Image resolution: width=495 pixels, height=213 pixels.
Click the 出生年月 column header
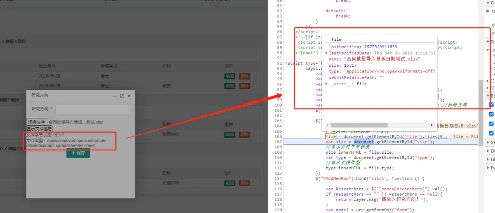point(47,66)
